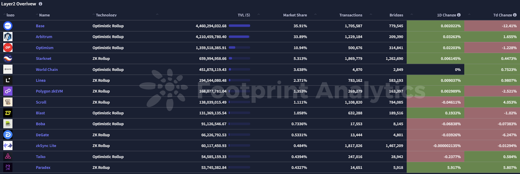
Task: Click info icon beside Layer2 Overview title
Action: [41, 4]
